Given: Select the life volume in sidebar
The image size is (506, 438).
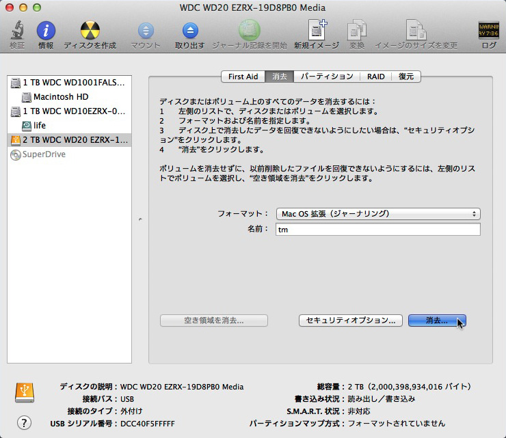Looking at the screenshot, I should tap(40, 125).
